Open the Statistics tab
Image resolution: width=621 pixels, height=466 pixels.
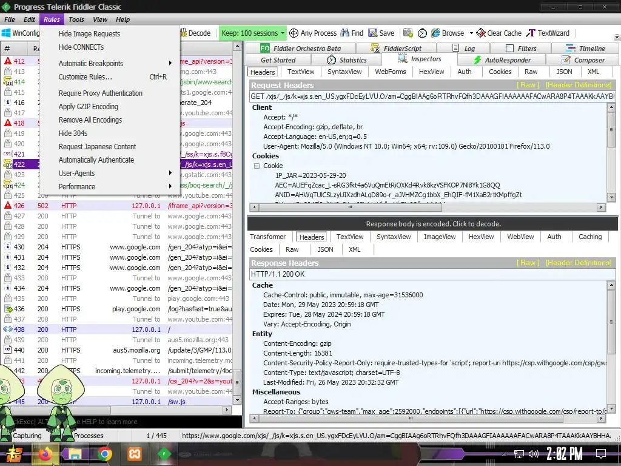(346, 60)
